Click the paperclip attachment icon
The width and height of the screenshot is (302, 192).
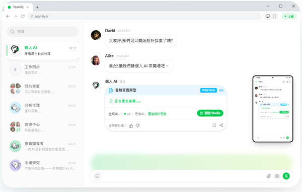269,176
